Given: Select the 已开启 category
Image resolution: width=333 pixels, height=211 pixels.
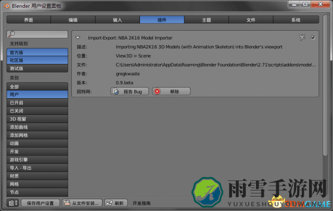Looking at the screenshot, I should (x=37, y=102).
